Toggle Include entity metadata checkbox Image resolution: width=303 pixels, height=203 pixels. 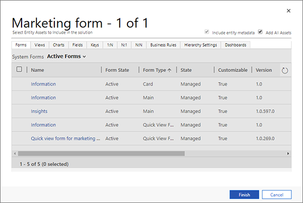pyautogui.click(x=207, y=32)
